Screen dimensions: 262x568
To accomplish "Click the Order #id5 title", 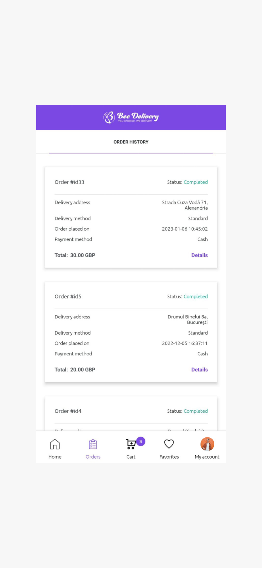I will click(68, 296).
